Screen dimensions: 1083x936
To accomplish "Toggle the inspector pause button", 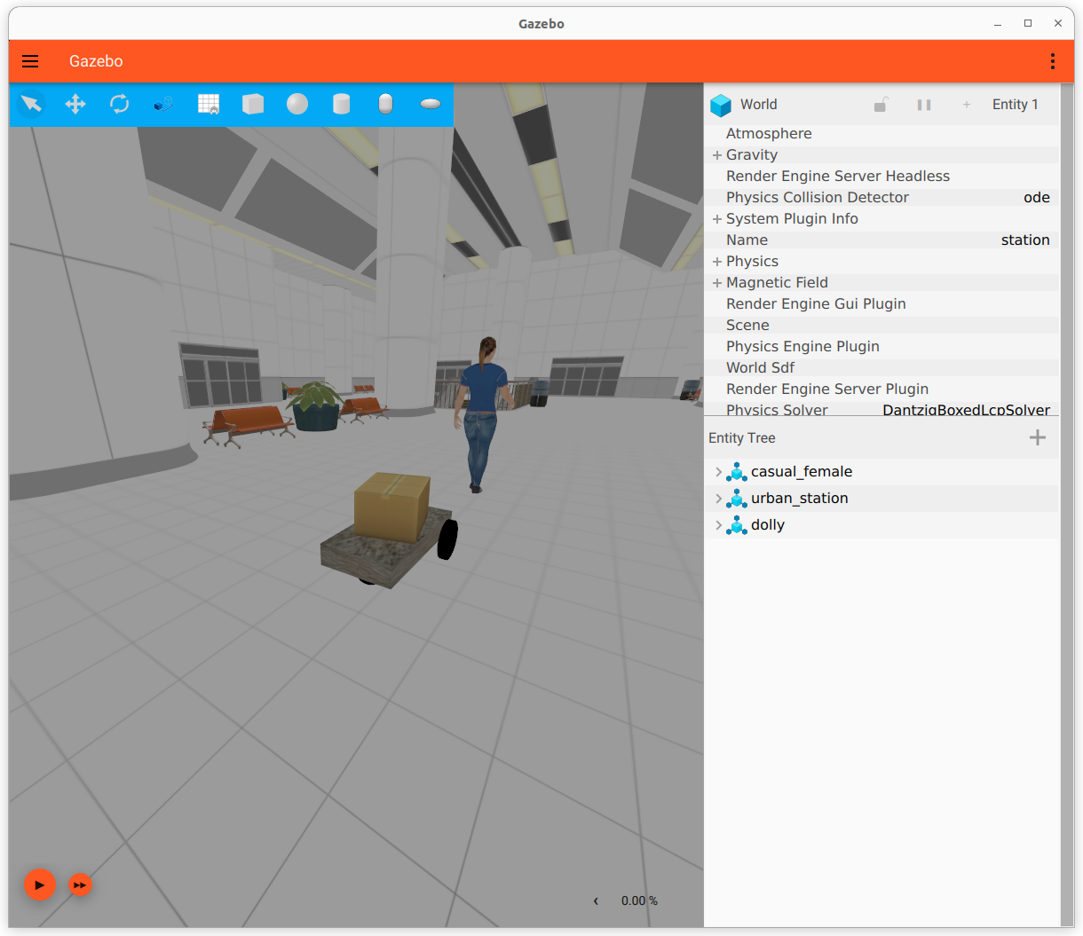I will tap(924, 105).
